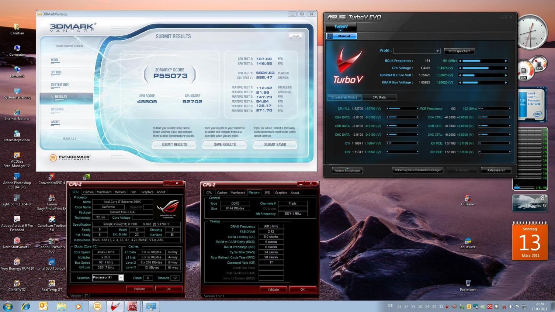Click the PCIE Frequency slider in TurboV
Screen dimensions: 555x312
495,109
